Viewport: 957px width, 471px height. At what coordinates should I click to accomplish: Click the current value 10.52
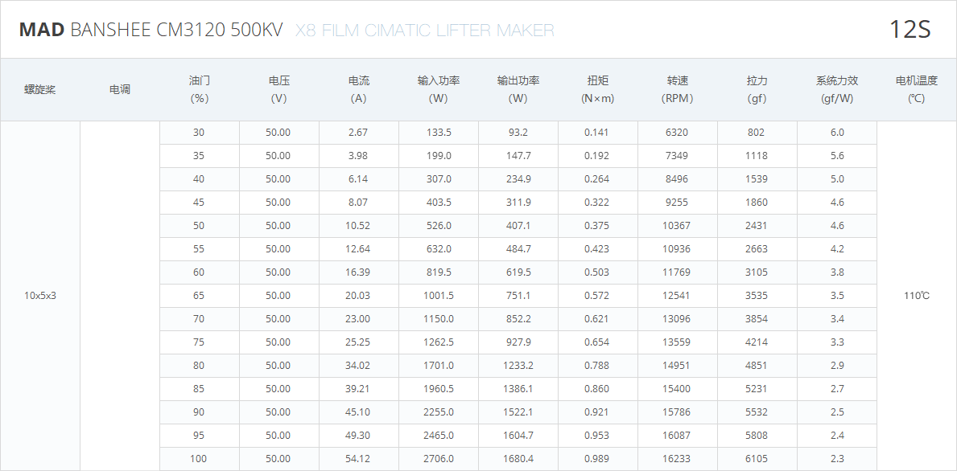357,225
